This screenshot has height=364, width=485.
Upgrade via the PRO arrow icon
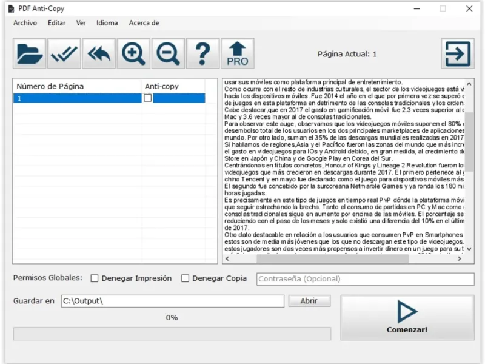click(x=237, y=53)
